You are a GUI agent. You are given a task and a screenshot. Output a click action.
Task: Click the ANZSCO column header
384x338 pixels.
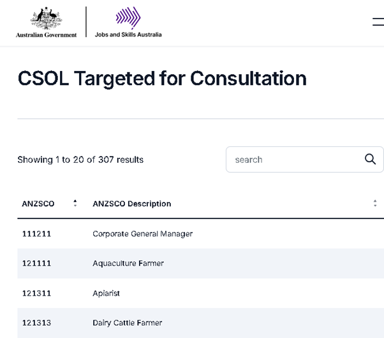38,204
